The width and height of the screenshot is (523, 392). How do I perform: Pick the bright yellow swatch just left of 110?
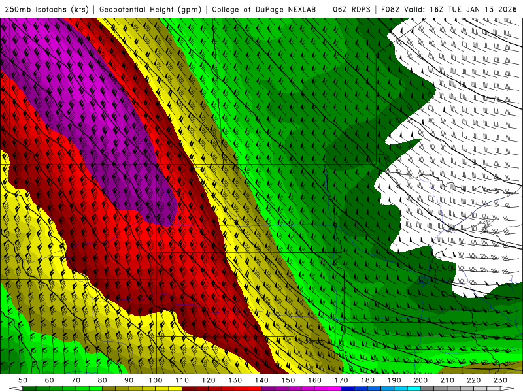click(x=175, y=389)
